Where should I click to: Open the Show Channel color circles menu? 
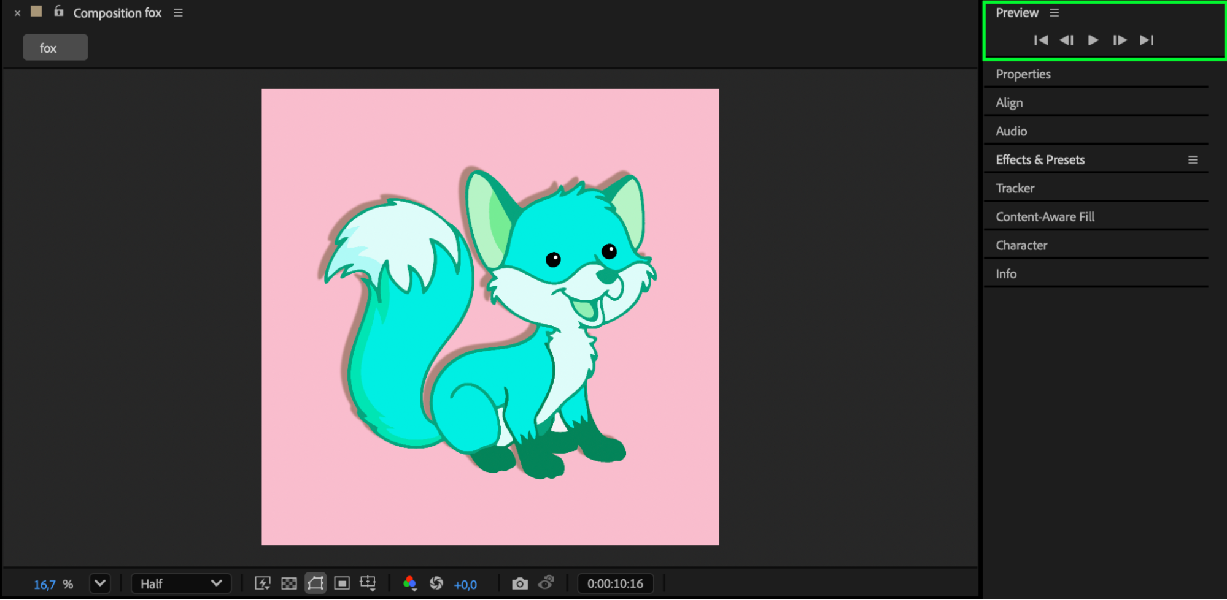pos(409,583)
